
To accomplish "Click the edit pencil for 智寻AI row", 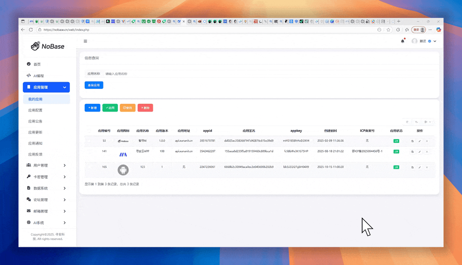I will pyautogui.click(x=419, y=141).
